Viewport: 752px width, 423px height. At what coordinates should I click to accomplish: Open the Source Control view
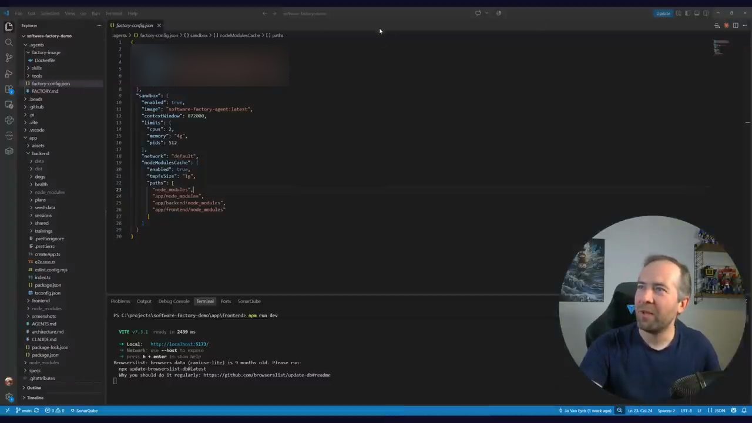(x=9, y=58)
